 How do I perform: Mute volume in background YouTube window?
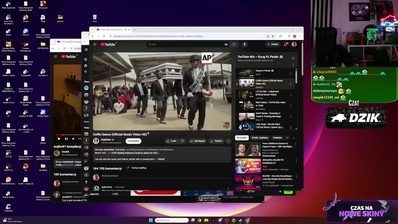click(73, 139)
